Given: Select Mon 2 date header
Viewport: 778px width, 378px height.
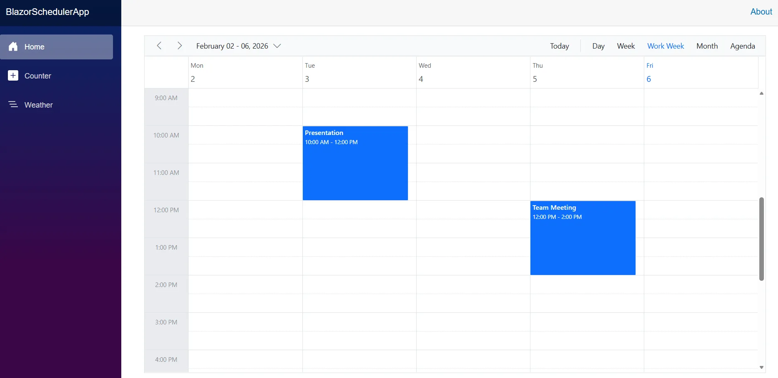Looking at the screenshot, I should click(x=245, y=72).
